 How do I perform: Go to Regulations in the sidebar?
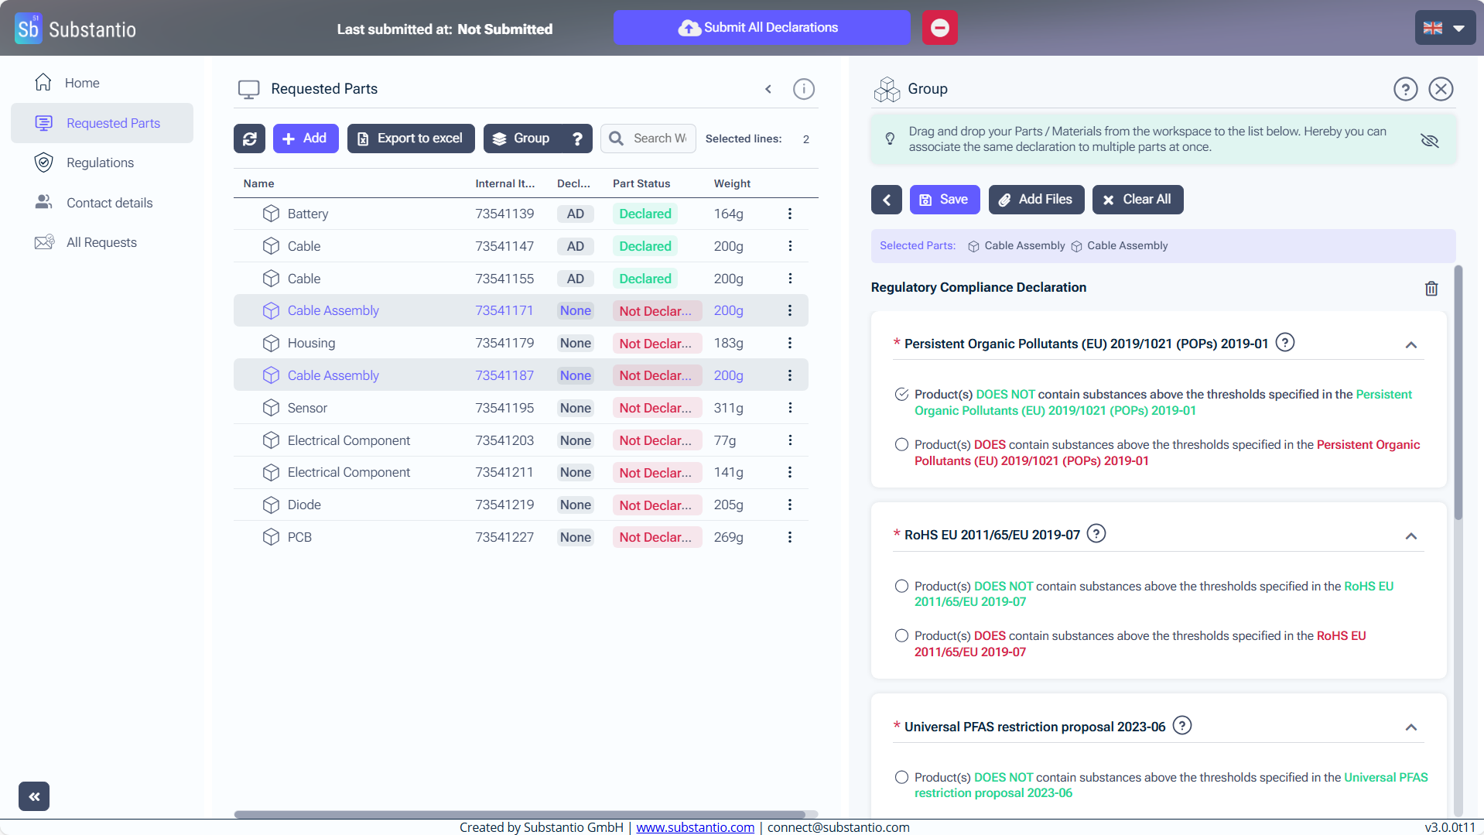tap(100, 163)
